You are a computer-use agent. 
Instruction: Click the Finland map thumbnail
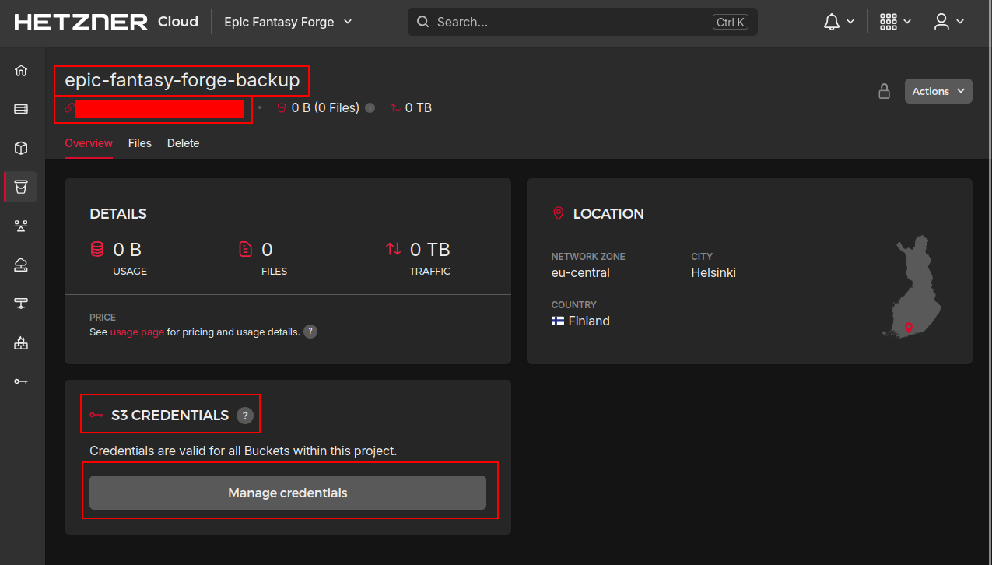click(912, 286)
